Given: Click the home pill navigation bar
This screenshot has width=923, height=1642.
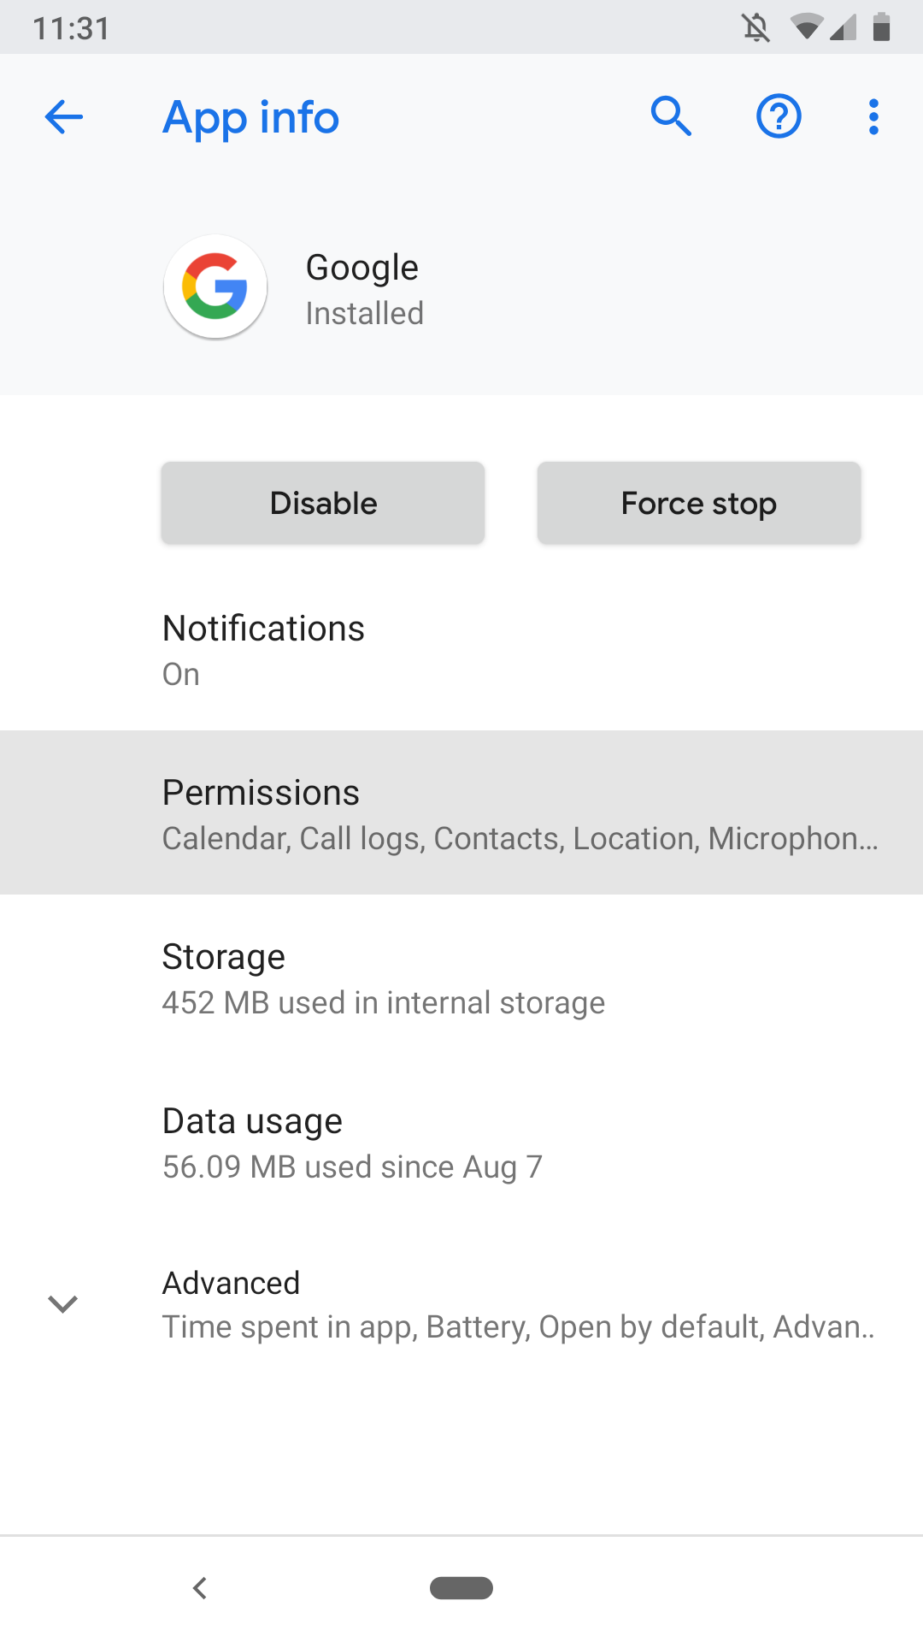Looking at the screenshot, I should pyautogui.click(x=461, y=1587).
